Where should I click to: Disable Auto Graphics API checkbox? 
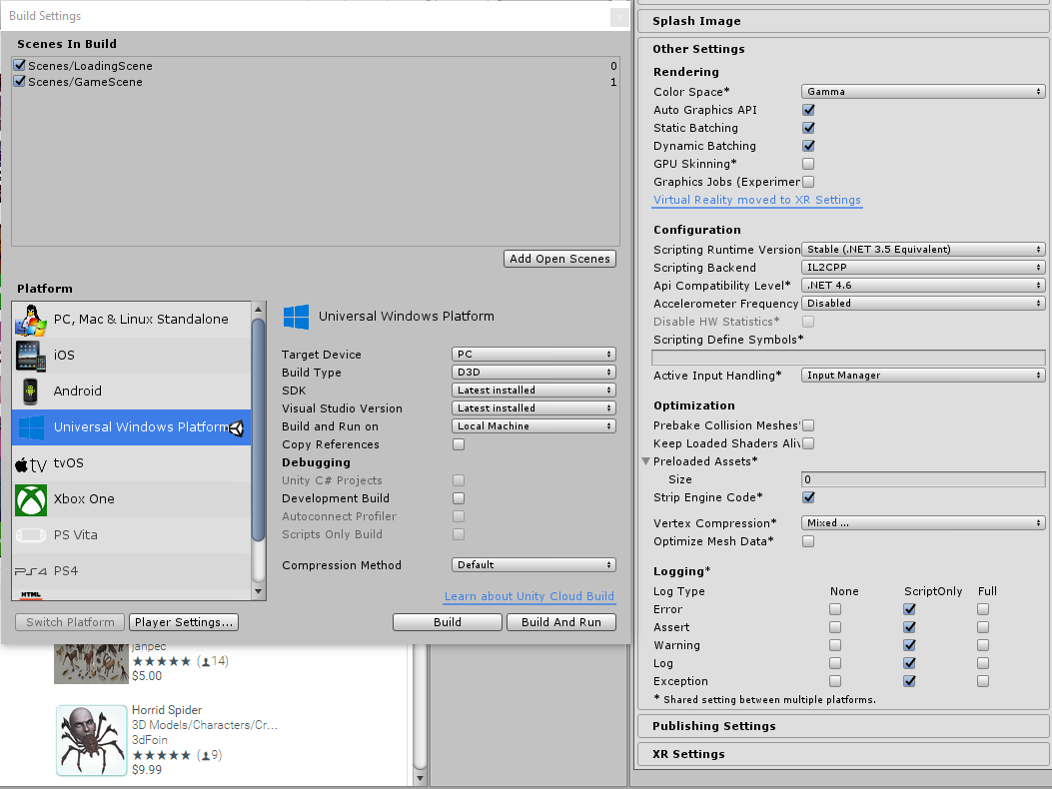[808, 110]
